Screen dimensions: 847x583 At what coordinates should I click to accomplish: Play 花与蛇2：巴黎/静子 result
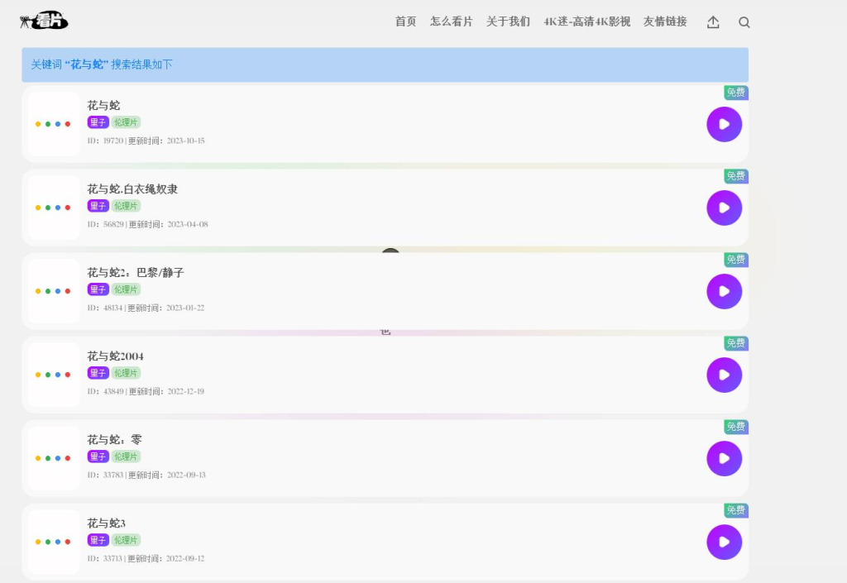tap(724, 291)
